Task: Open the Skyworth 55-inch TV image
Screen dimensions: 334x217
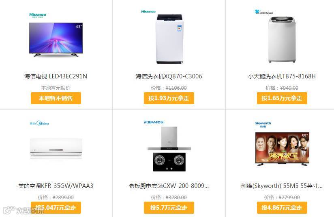Action: pos(282,149)
